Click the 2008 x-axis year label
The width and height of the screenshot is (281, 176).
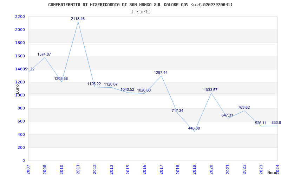pyautogui.click(x=45, y=170)
